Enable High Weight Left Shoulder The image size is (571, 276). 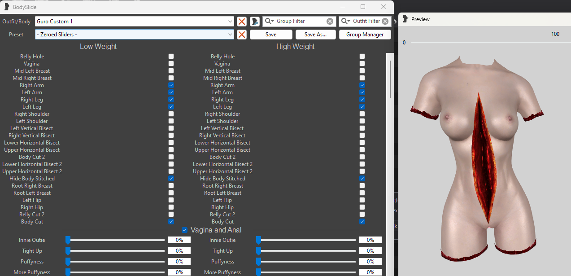pyautogui.click(x=362, y=121)
